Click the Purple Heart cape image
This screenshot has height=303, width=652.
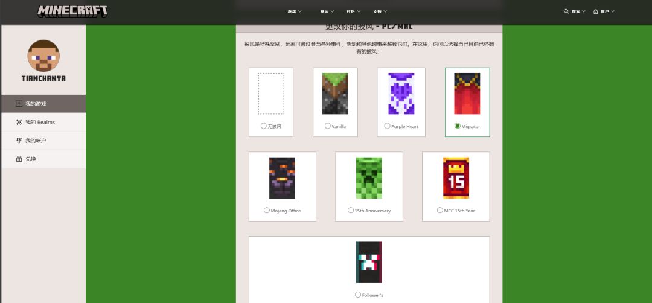tap(401, 94)
